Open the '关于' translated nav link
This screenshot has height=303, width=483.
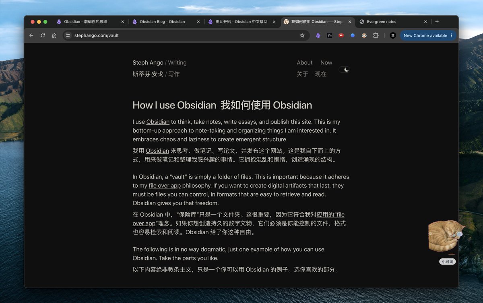coord(302,74)
